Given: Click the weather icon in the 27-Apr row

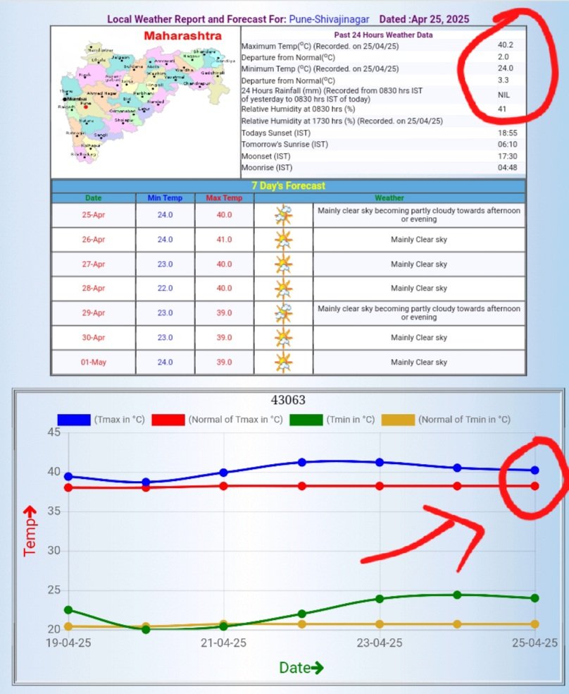Looking at the screenshot, I should (283, 264).
